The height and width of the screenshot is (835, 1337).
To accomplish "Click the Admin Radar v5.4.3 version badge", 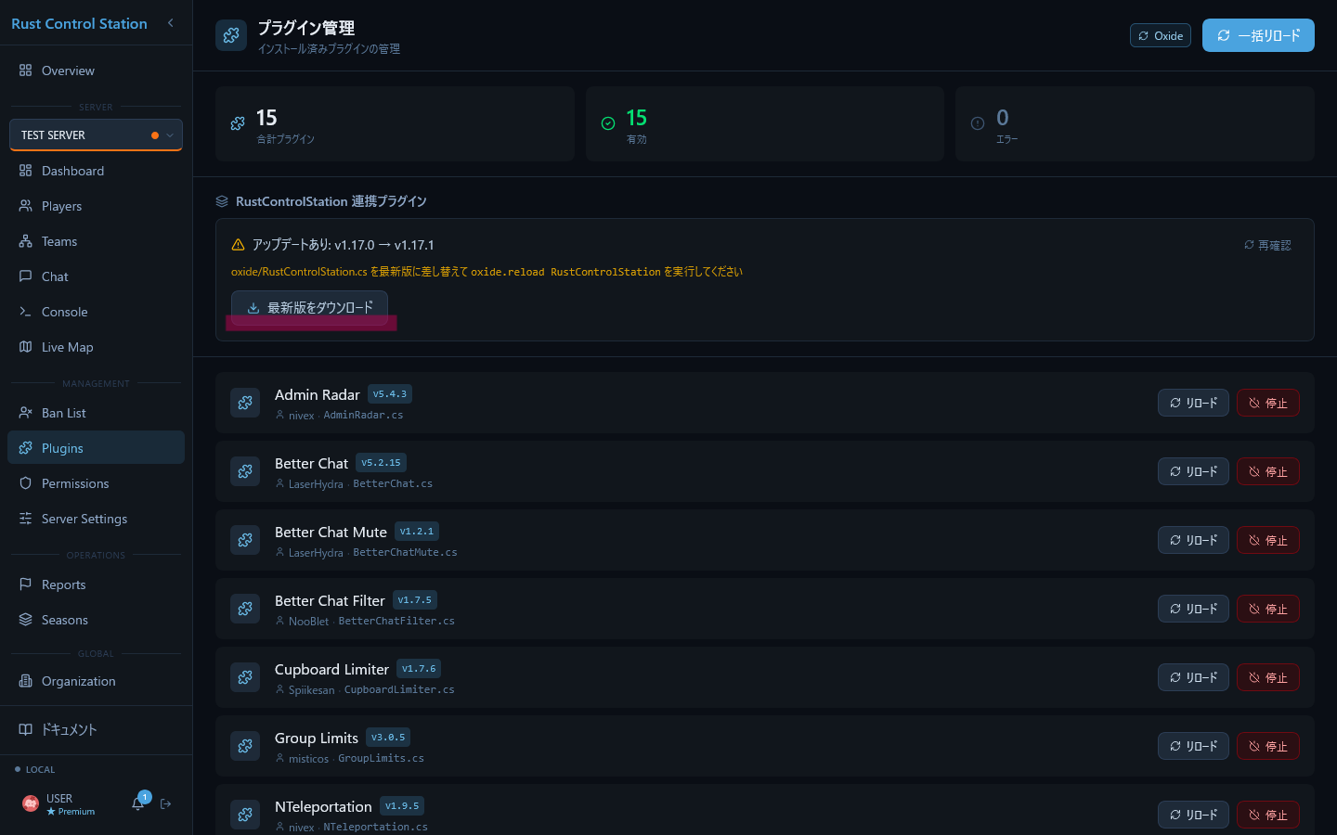I will 390,394.
